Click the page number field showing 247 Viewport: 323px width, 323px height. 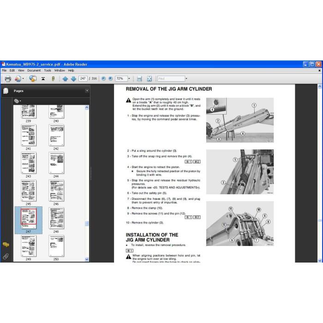click(x=83, y=79)
